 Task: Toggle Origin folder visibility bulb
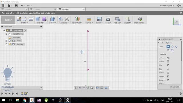click(x=10, y=41)
